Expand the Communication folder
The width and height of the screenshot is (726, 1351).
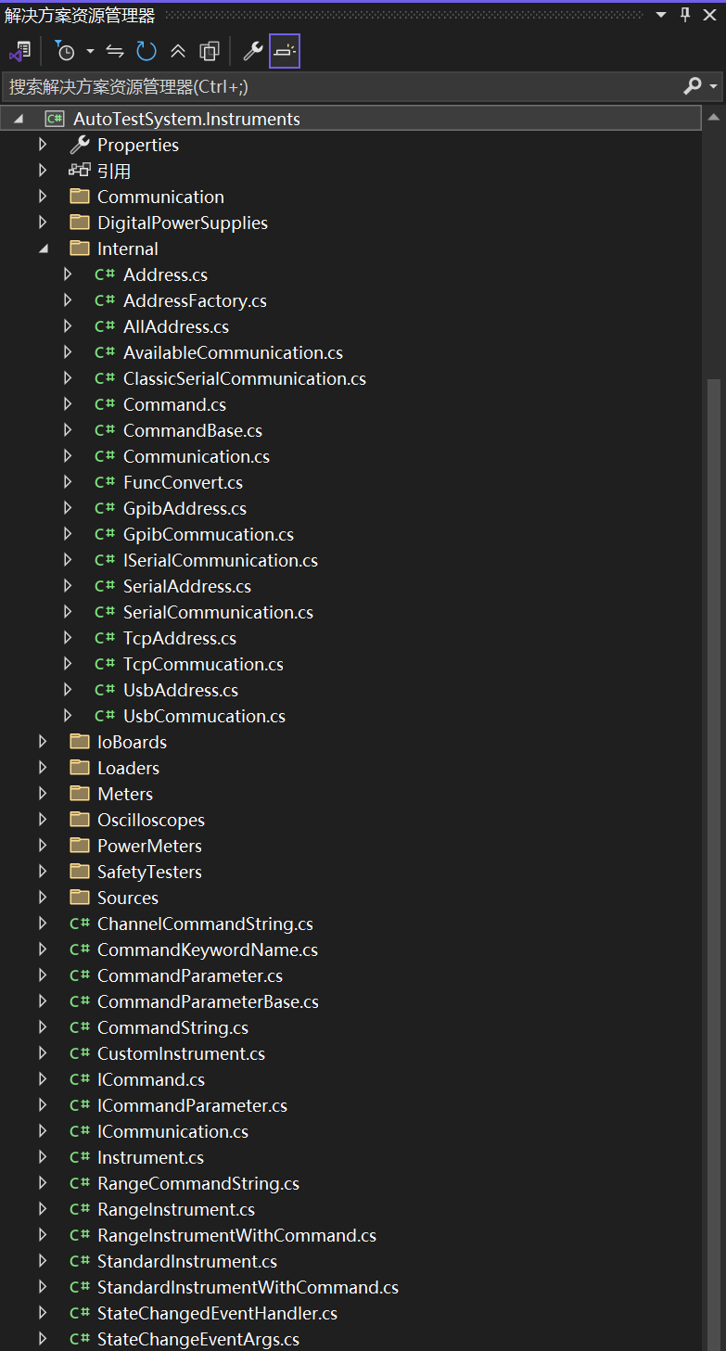(x=43, y=197)
